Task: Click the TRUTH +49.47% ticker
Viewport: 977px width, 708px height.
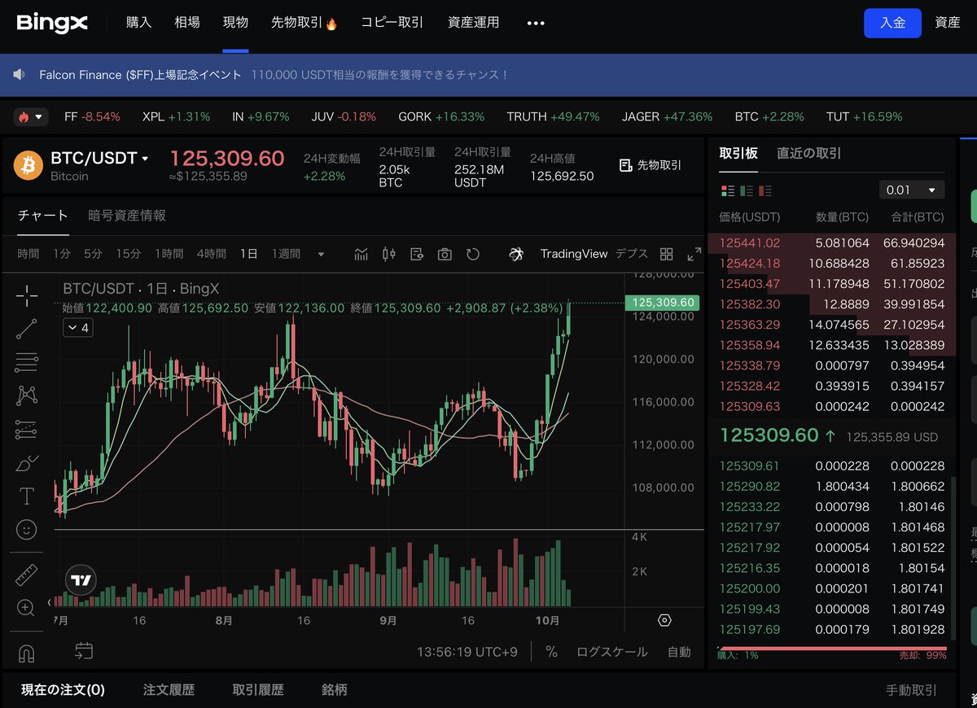Action: (x=554, y=116)
